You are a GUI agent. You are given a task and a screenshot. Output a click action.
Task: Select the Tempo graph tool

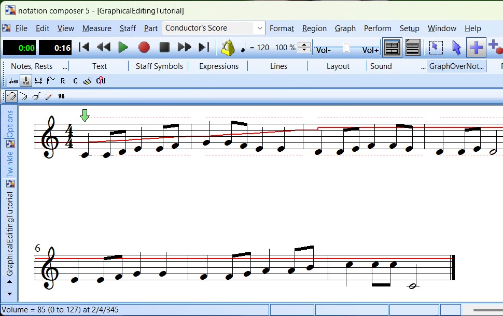pyautogui.click(x=12, y=81)
